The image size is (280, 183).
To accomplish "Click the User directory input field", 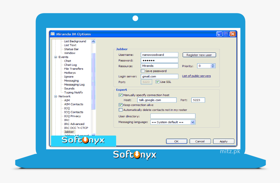I will [x=173, y=116].
